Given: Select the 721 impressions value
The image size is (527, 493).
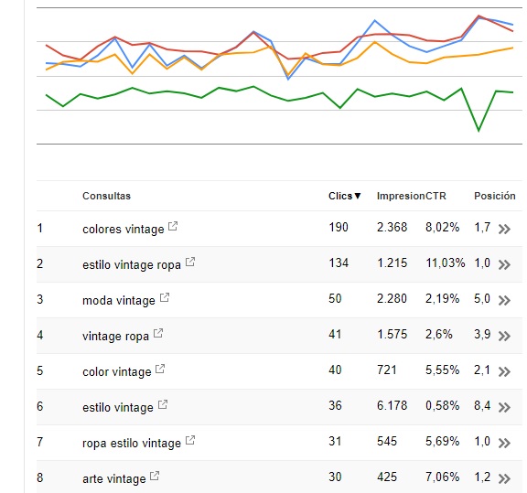Looking at the screenshot, I should (386, 370).
